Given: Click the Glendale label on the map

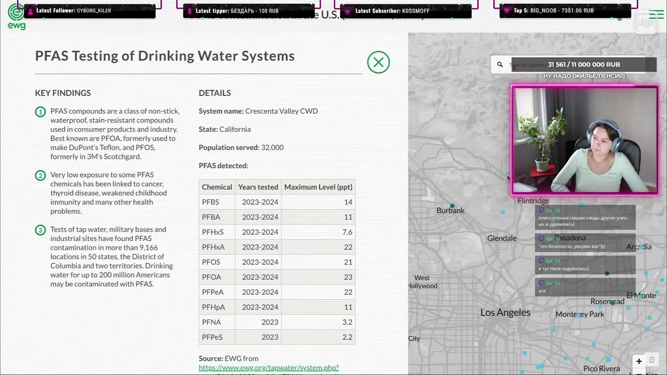Looking at the screenshot, I should [502, 239].
